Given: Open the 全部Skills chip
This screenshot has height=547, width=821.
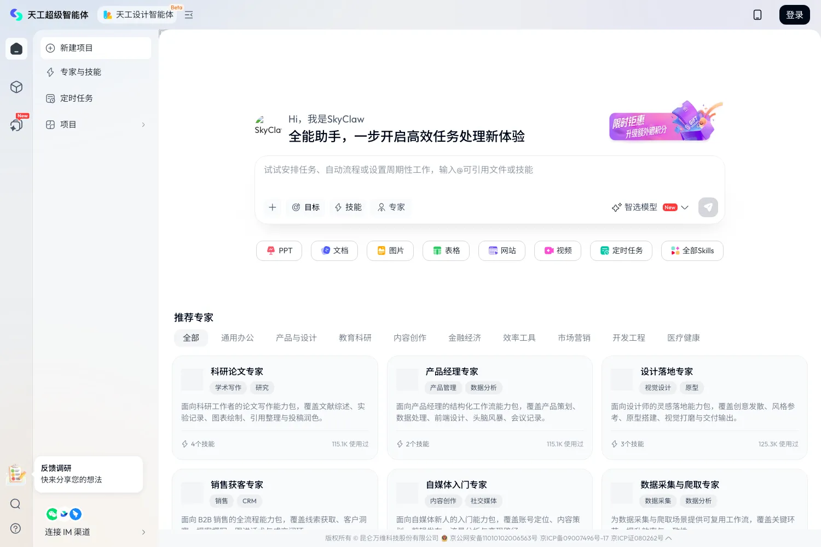Looking at the screenshot, I should (x=692, y=251).
